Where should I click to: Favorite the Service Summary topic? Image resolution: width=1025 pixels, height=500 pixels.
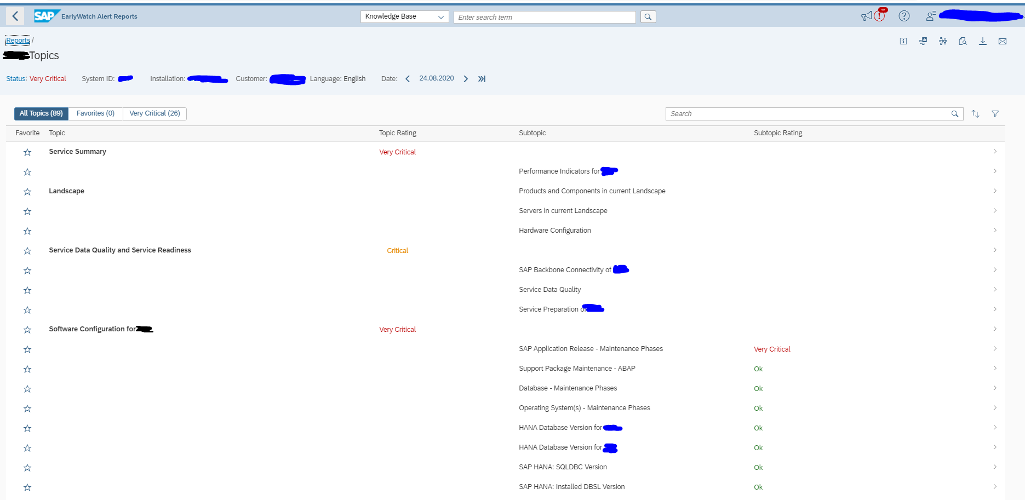point(27,152)
